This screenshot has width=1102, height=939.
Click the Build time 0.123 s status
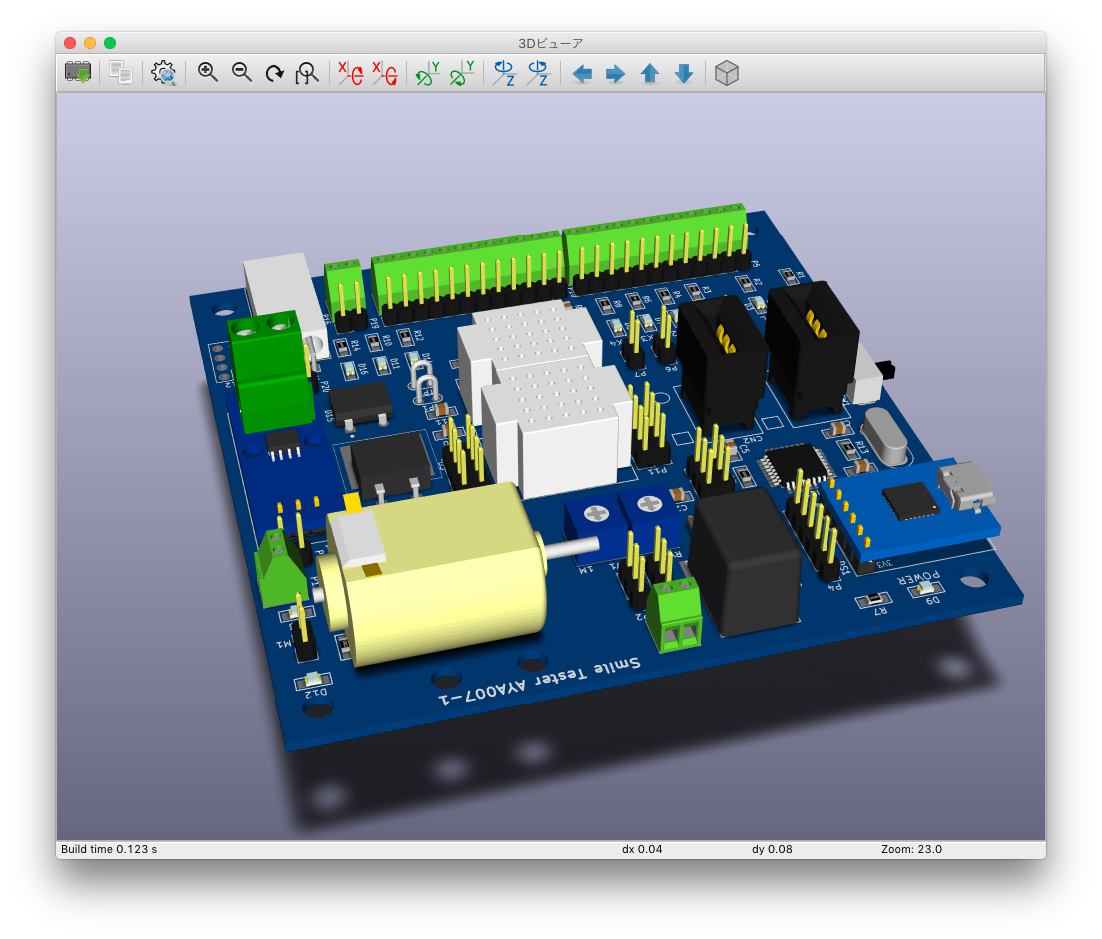pos(109,849)
